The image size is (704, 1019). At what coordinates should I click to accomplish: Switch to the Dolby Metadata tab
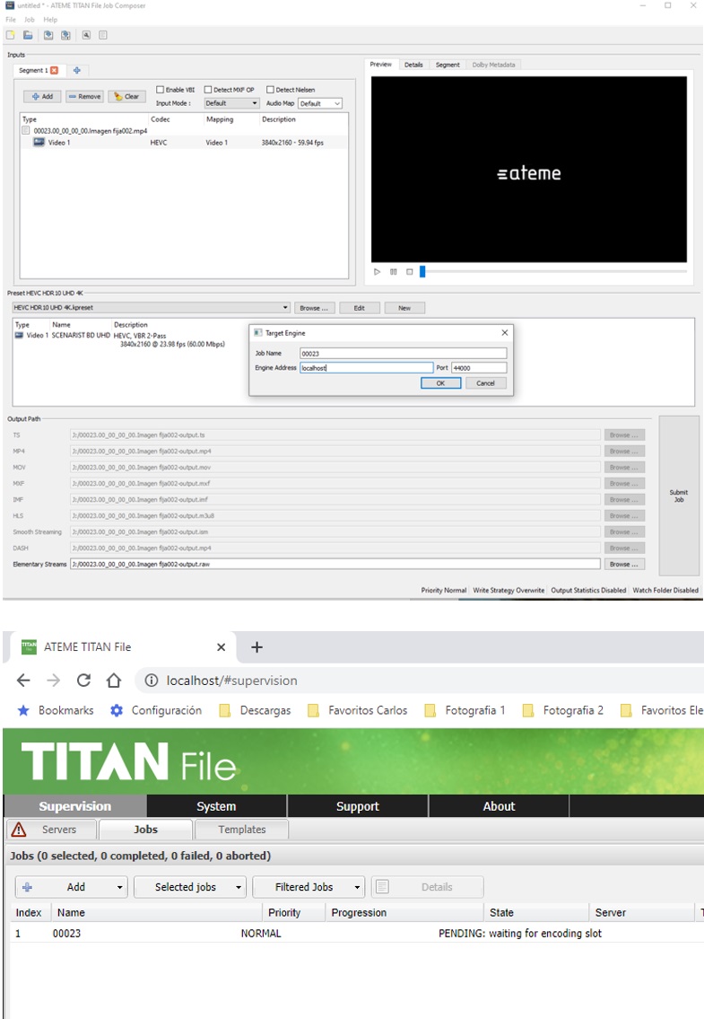(493, 65)
